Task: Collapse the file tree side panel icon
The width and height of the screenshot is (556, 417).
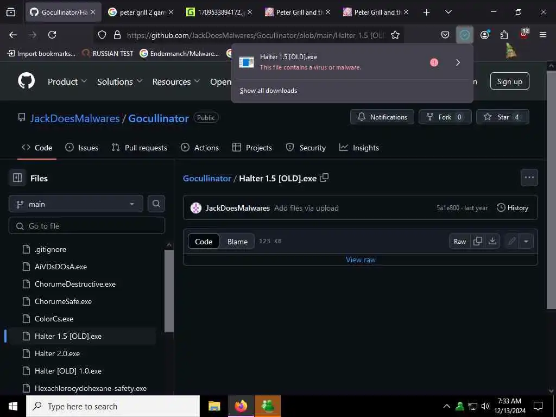Action: click(17, 178)
